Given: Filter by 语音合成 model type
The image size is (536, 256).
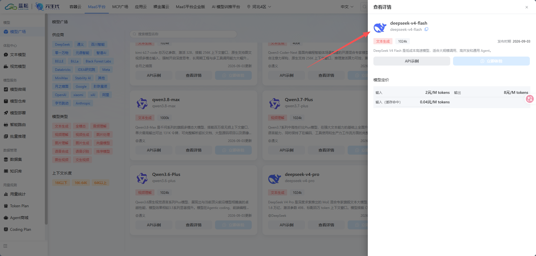Looking at the screenshot, I should (62, 152).
